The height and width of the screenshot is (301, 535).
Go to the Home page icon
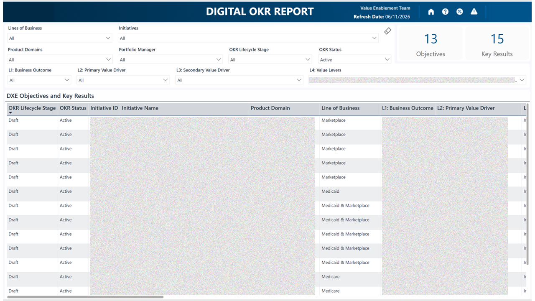coord(431,12)
